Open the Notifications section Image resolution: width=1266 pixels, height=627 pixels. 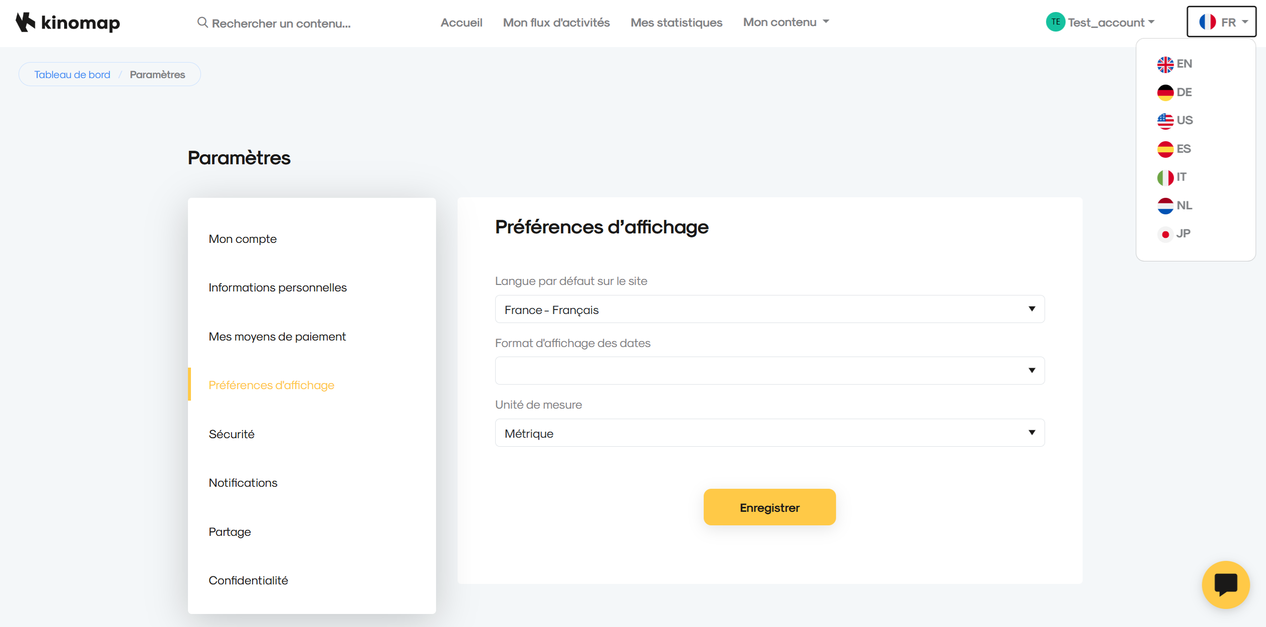pyautogui.click(x=243, y=483)
